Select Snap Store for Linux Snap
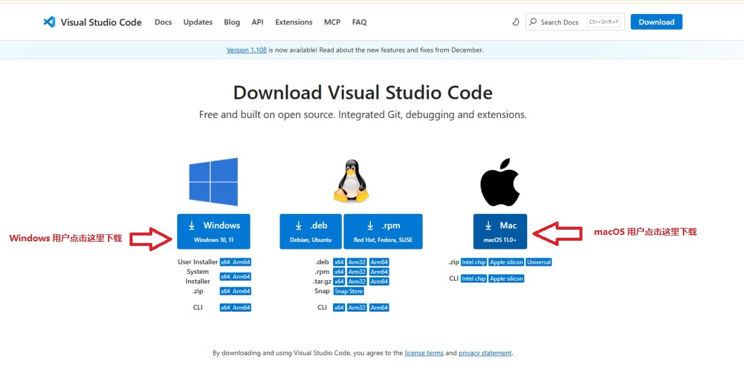The image size is (744, 375). 349,291
